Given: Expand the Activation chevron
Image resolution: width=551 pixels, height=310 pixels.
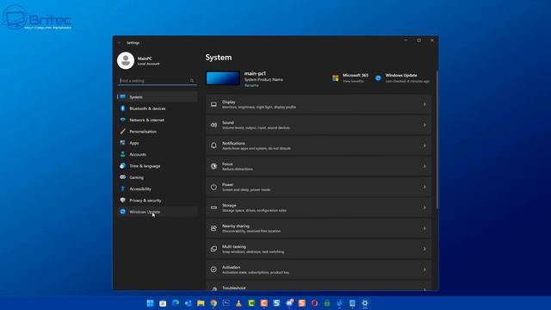Looking at the screenshot, I should pos(424,270).
